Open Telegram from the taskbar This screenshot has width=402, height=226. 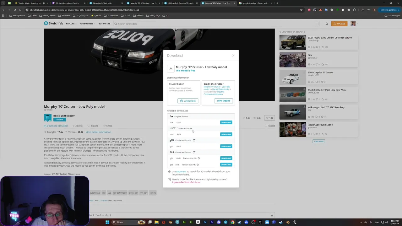pos(225,222)
